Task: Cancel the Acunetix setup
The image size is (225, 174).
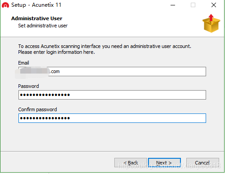Action: click(202, 163)
